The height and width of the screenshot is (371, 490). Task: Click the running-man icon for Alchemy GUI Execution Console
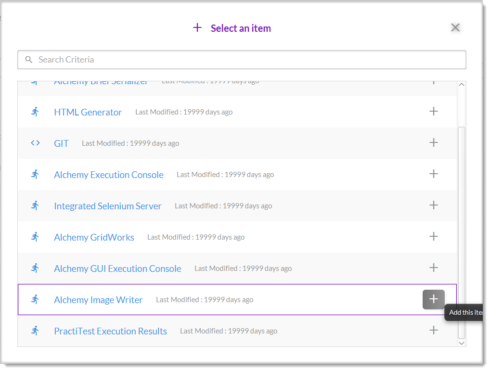tap(35, 268)
